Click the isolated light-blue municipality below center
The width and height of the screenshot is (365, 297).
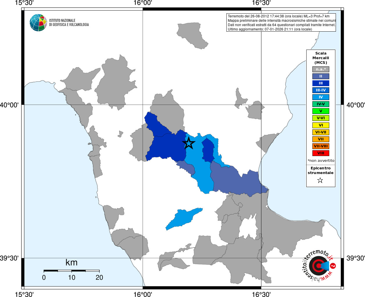(184, 219)
